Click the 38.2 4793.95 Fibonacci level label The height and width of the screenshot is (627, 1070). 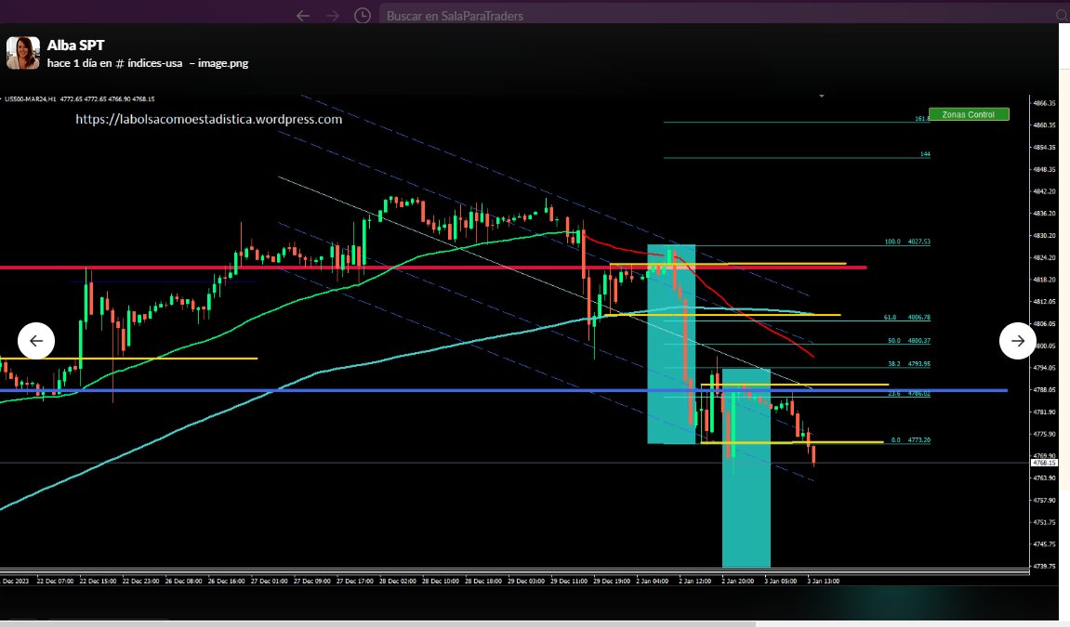909,364
